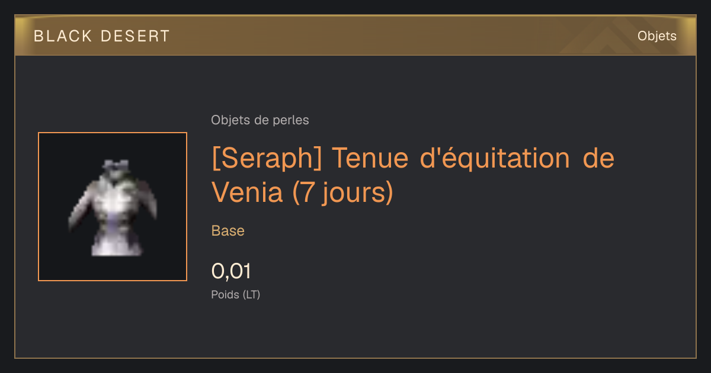Click the word "DESERT" in the header

click(x=135, y=36)
